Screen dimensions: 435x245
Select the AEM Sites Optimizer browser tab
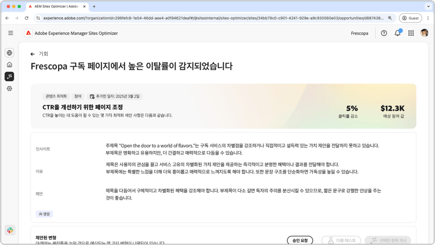[x=57, y=6]
